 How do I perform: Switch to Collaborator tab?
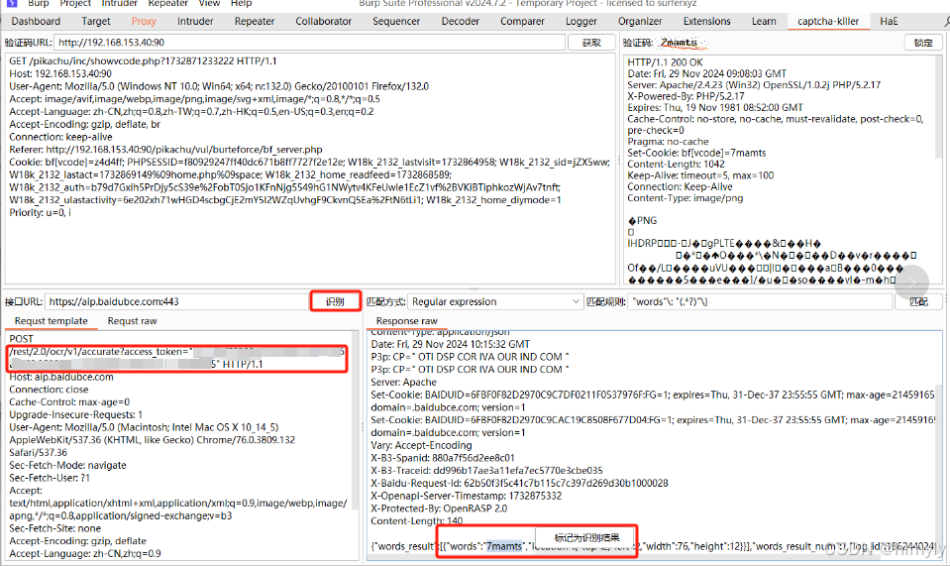324,21
